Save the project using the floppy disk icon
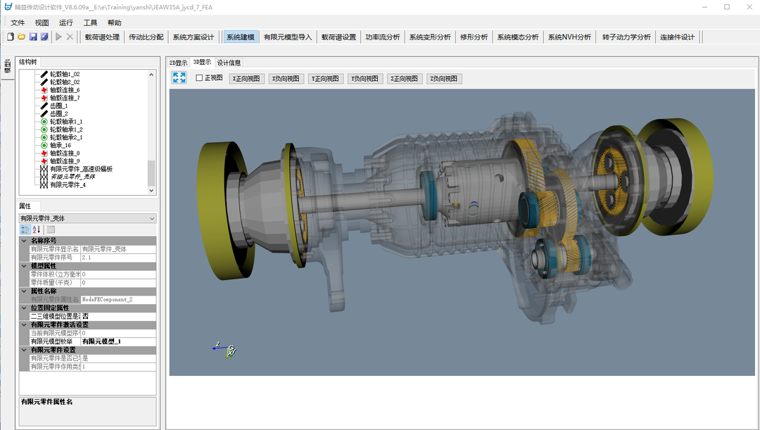This screenshot has height=430, width=760. [x=33, y=37]
